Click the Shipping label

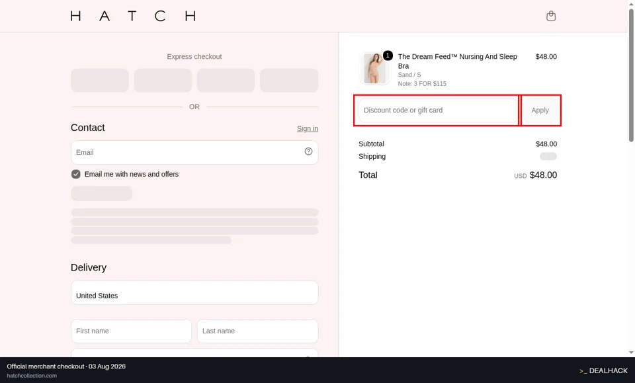[x=372, y=156]
